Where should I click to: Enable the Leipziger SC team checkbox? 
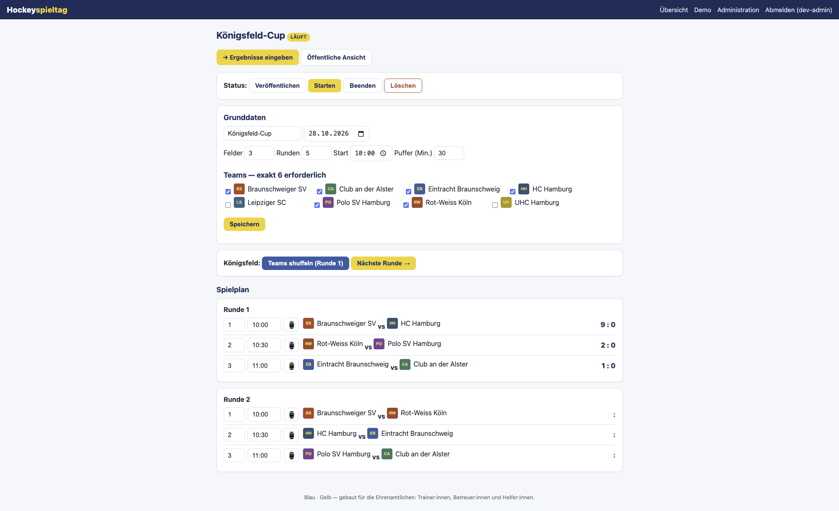click(228, 205)
